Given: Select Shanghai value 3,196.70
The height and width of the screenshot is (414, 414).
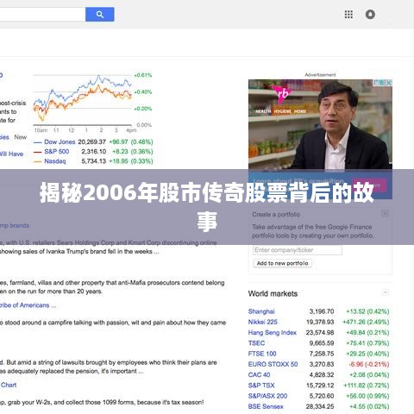Looking at the screenshot, I should [322, 311].
